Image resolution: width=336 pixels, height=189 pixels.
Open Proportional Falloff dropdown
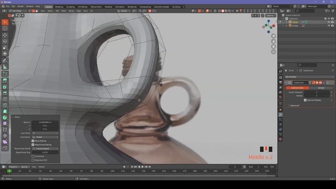[45, 149]
